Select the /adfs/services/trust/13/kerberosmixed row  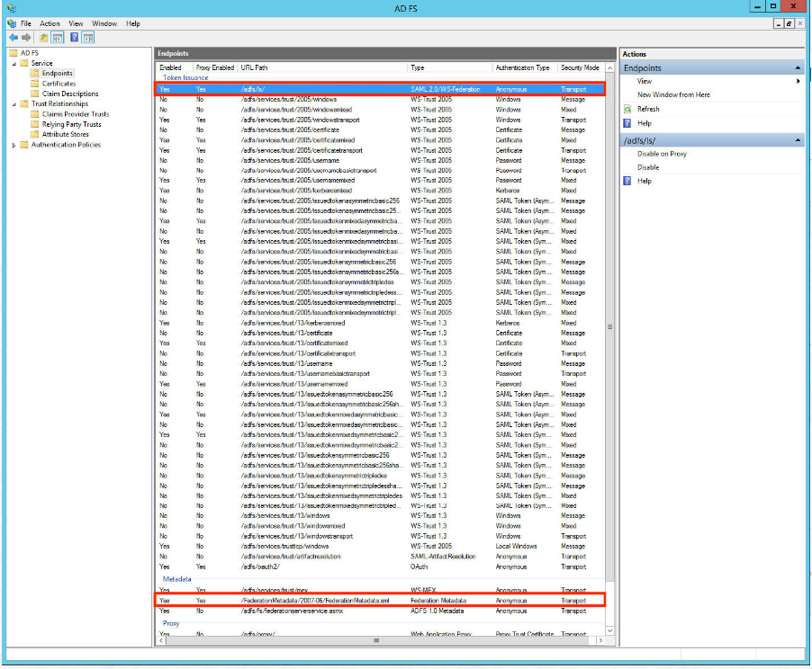pos(380,323)
